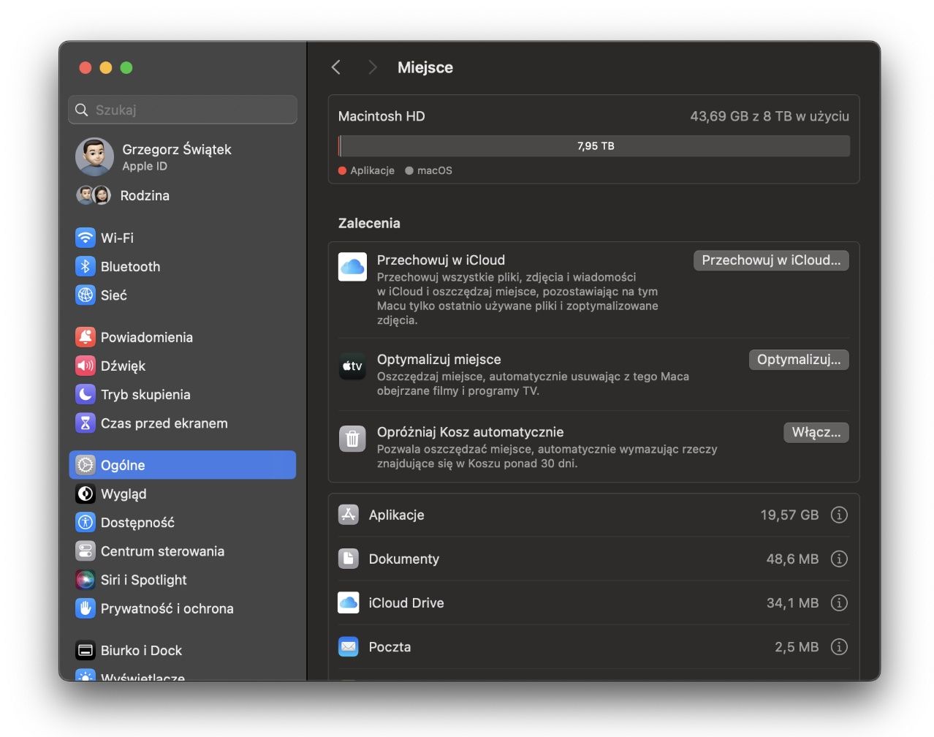This screenshot has width=934, height=737.
Task: Click the Czas przed ekranem hourglass icon
Action: click(x=86, y=423)
